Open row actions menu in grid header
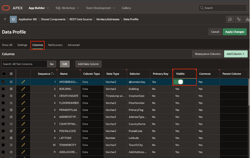Viewport: 250px width, 158px height. [x=11, y=74]
